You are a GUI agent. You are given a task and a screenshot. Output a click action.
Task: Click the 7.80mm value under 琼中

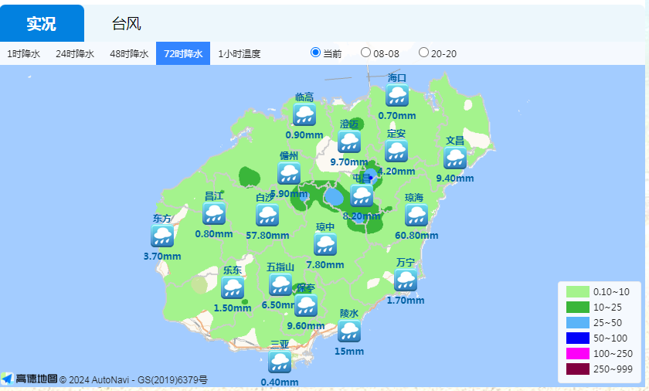coord(325,265)
